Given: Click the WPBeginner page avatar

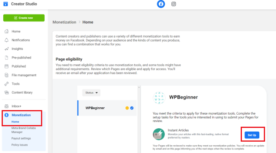Looking at the screenshot, I should (x=159, y=98).
